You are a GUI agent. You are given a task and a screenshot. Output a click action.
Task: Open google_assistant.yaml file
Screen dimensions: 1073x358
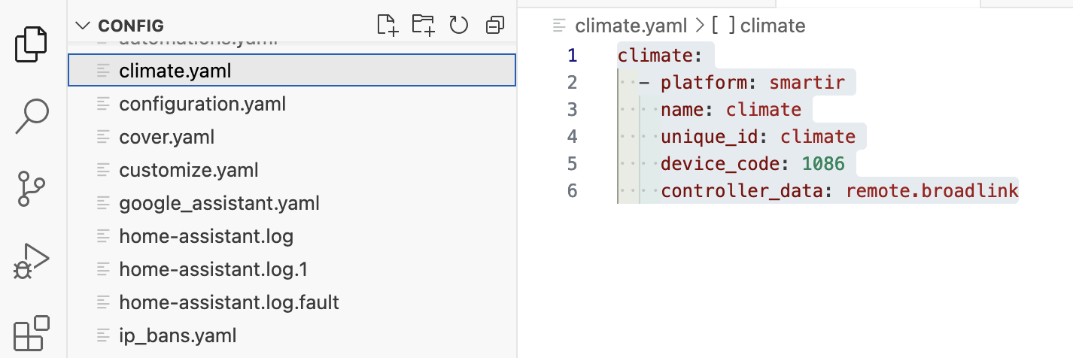click(x=219, y=203)
